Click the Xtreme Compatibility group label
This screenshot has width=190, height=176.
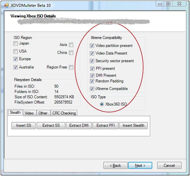tap(106, 38)
